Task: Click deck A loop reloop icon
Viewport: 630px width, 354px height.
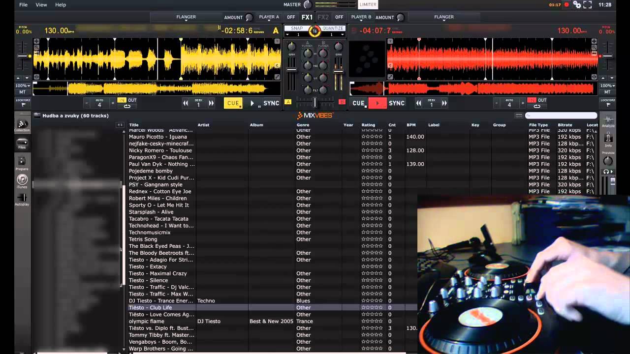Action: pos(127,106)
